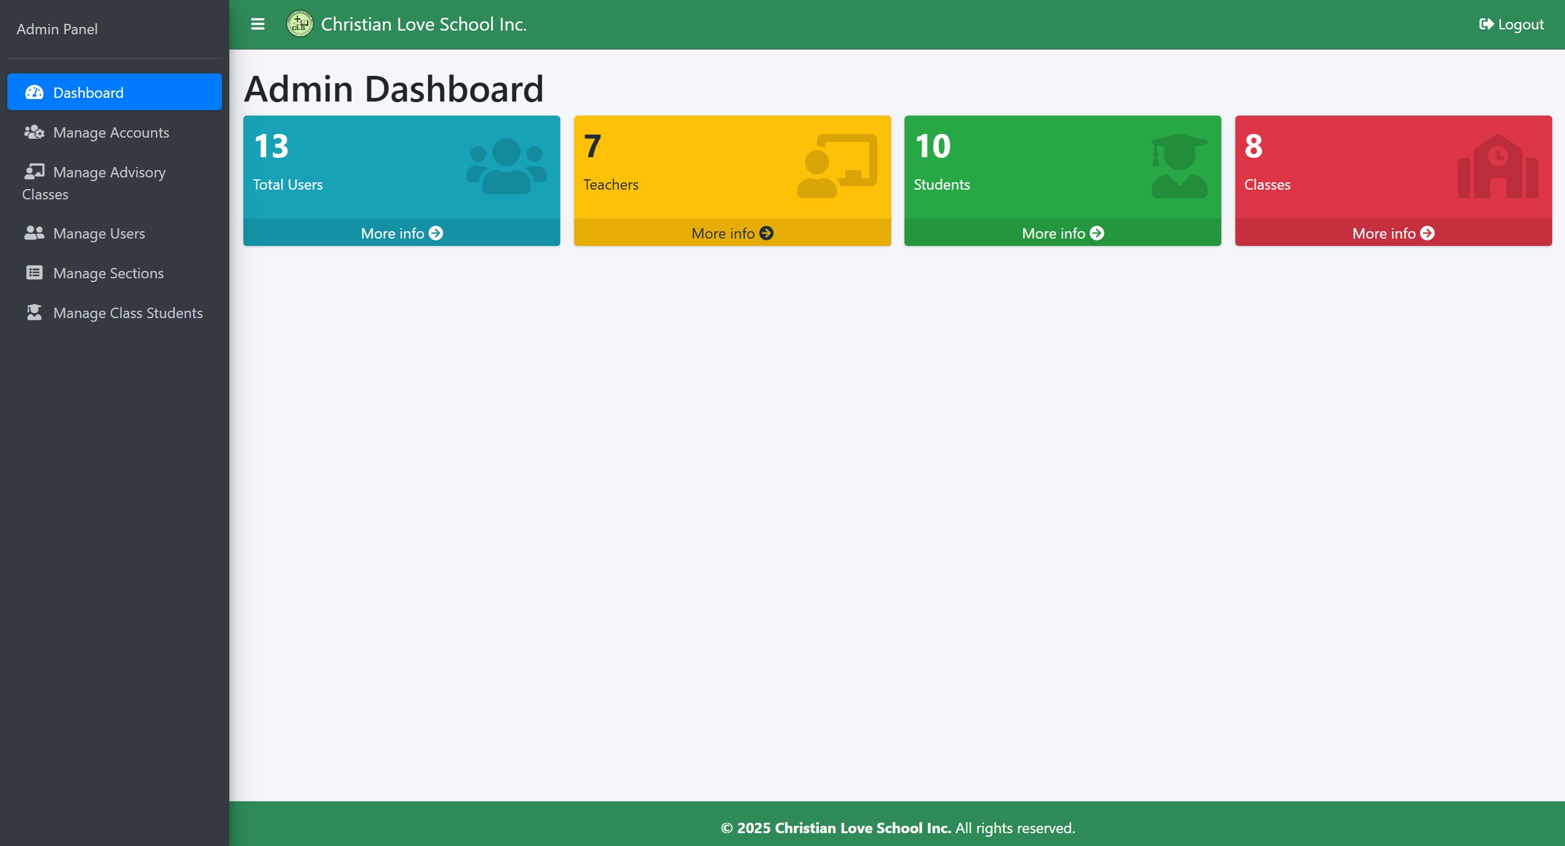Viewport: 1565px width, 846px height.
Task: Open Dashboard in sidebar
Action: [x=114, y=92]
